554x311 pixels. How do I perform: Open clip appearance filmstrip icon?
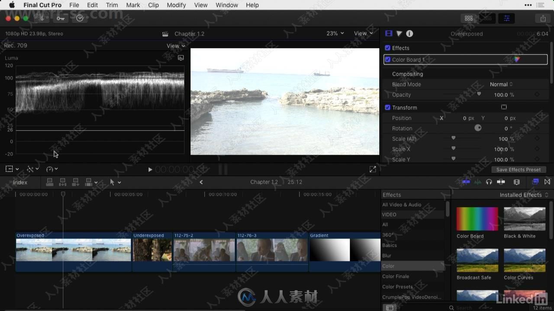[516, 182]
